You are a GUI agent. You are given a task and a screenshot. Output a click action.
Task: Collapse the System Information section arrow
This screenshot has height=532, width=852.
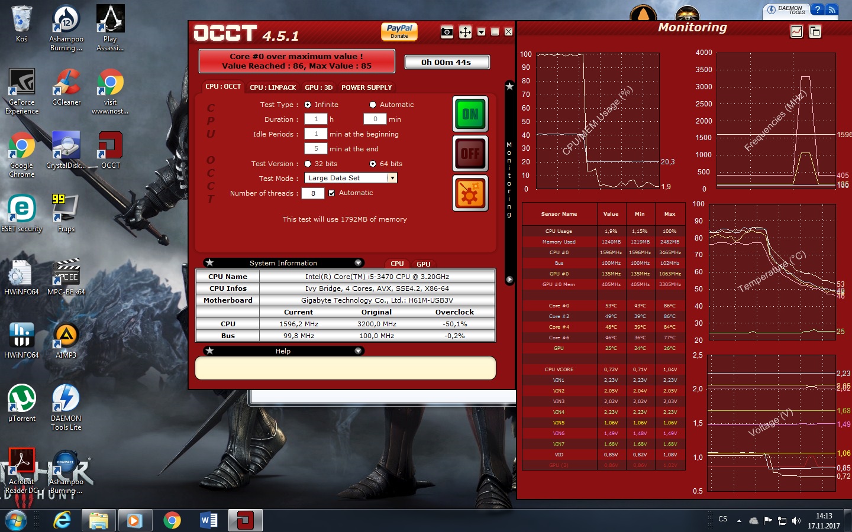pos(358,262)
